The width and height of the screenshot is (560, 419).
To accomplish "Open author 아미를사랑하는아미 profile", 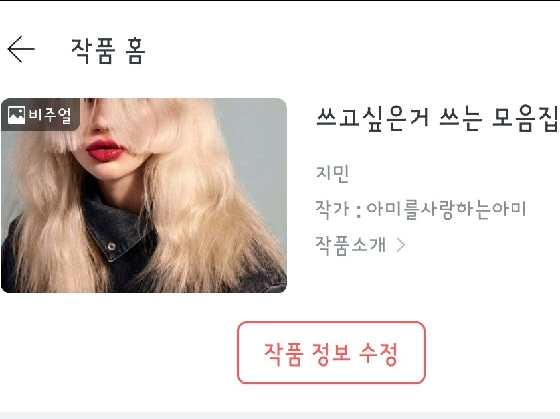I will [x=446, y=209].
